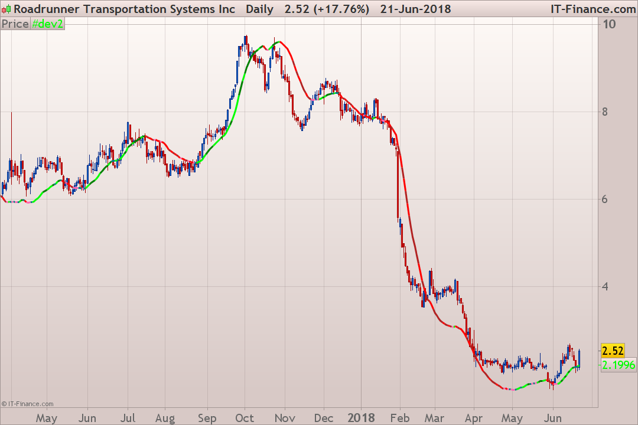Select the #dev2 indicator label

point(48,24)
